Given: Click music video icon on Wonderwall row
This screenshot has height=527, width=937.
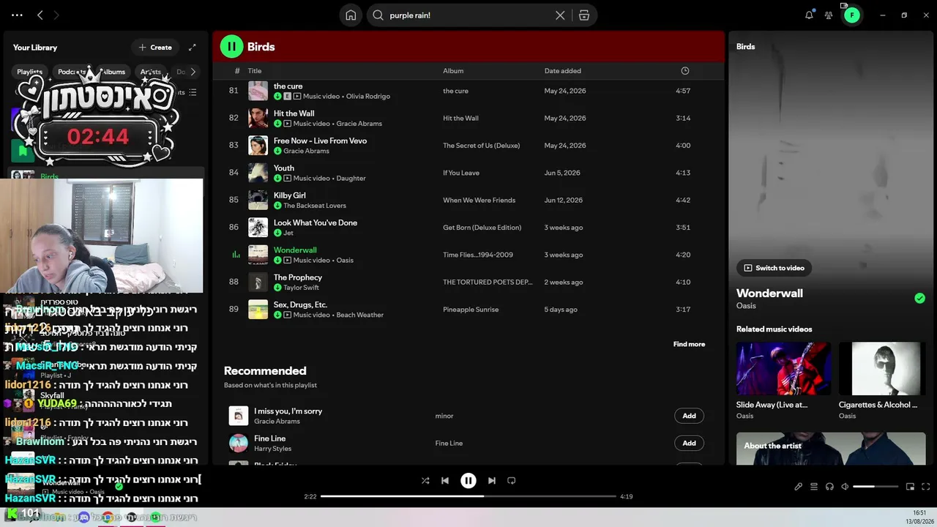Looking at the screenshot, I should pos(287,261).
